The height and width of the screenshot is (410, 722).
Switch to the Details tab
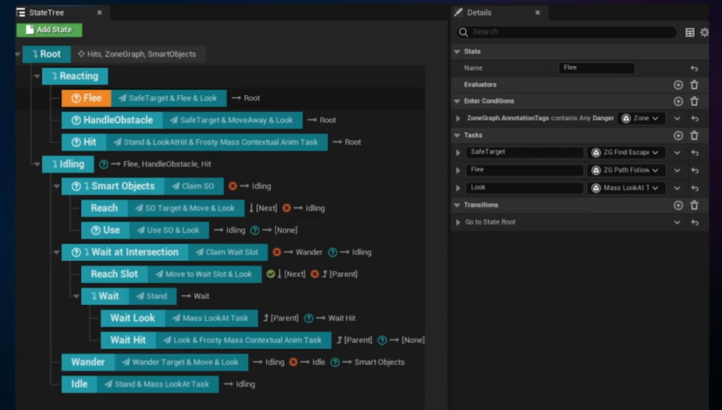479,12
